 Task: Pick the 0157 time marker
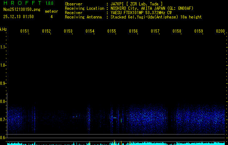pos(155,31)
